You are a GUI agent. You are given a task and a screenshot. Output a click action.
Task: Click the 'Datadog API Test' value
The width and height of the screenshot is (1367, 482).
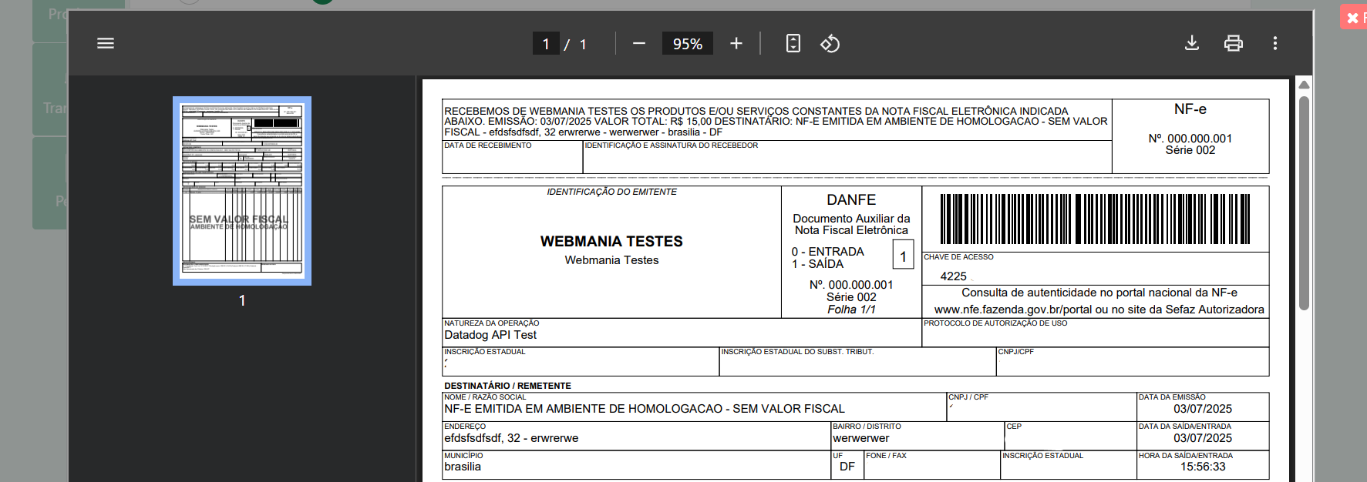click(x=490, y=335)
